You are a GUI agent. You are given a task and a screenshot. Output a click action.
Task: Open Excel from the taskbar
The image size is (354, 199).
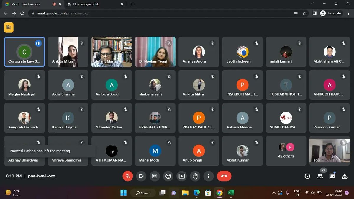coord(231,193)
